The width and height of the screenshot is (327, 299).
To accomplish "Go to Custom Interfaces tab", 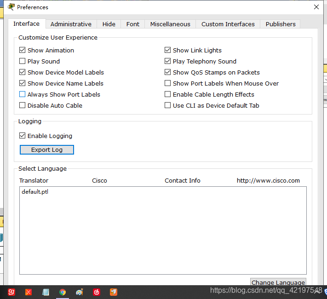I will tap(228, 24).
